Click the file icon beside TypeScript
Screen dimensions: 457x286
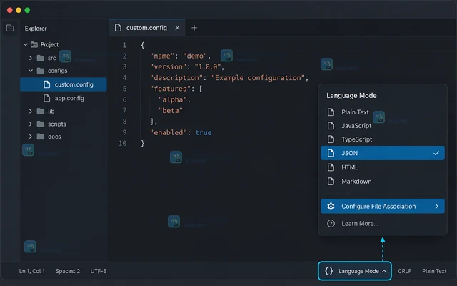tap(331, 139)
